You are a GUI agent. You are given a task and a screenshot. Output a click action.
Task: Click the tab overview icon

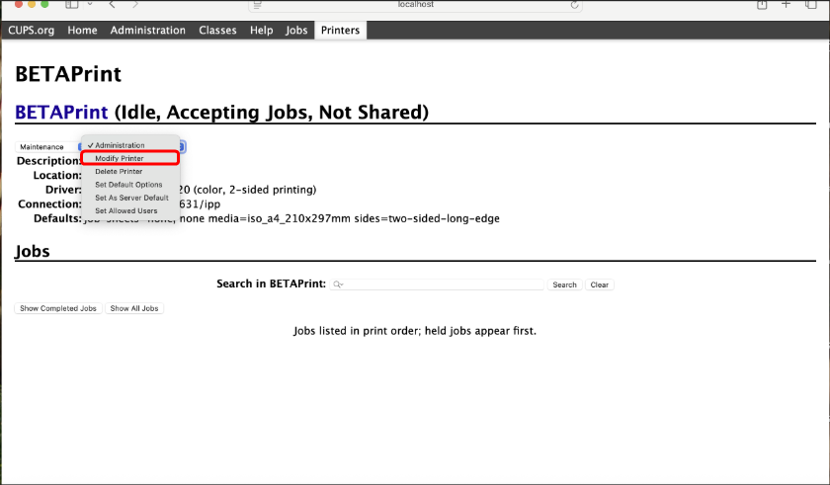click(811, 5)
